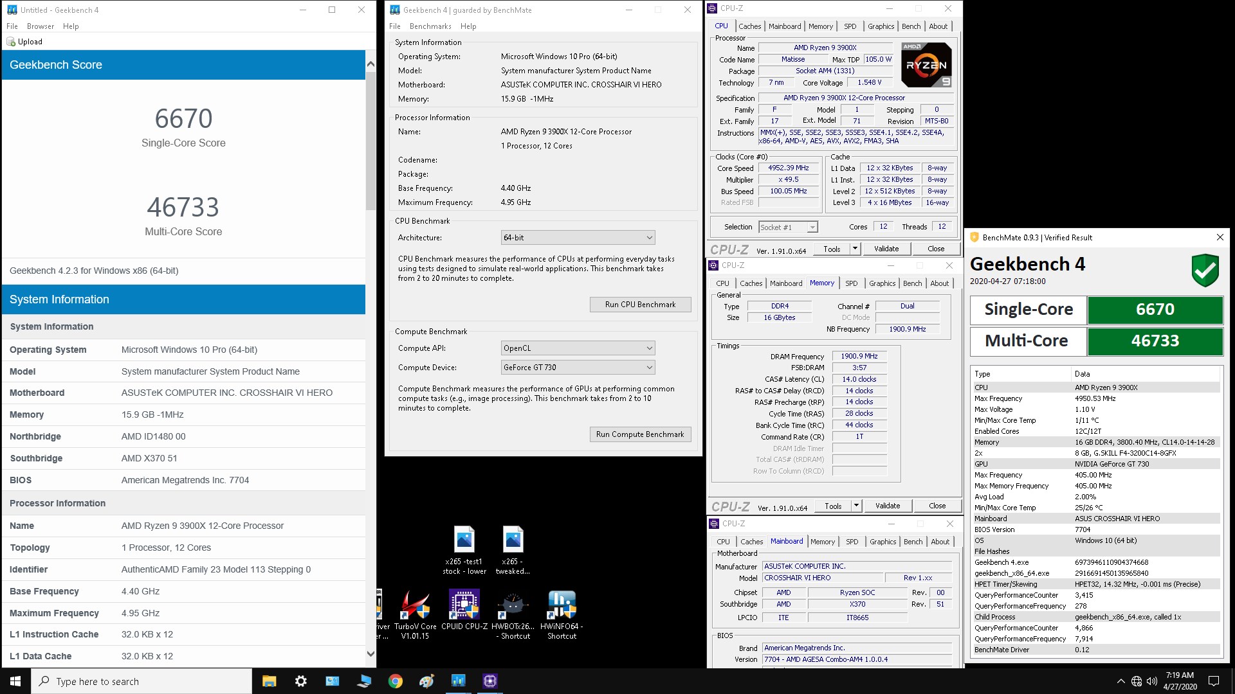Select SPD tab in Memory CPU-Z window
1235x694 pixels.
(852, 283)
